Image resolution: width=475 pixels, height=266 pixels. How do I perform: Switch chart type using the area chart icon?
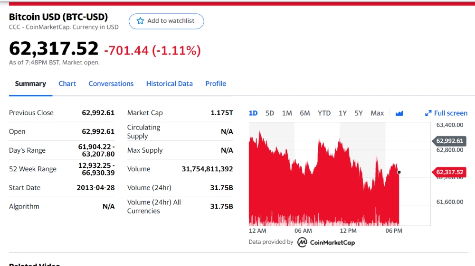(x=399, y=113)
